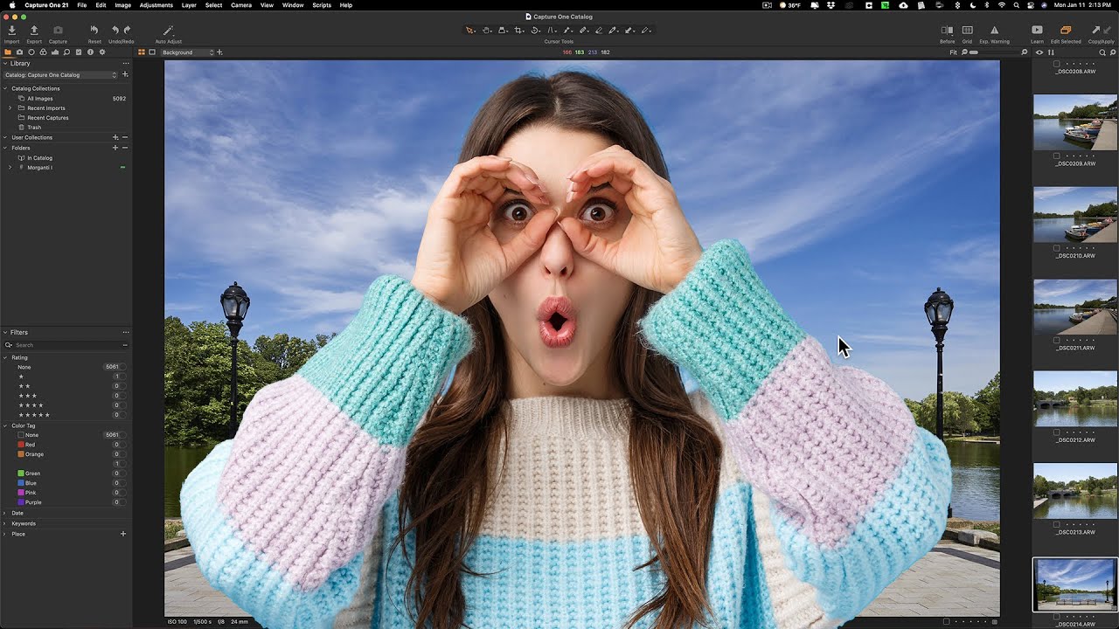Filter by Red color tag swatch
This screenshot has height=629, width=1119.
(x=21, y=445)
